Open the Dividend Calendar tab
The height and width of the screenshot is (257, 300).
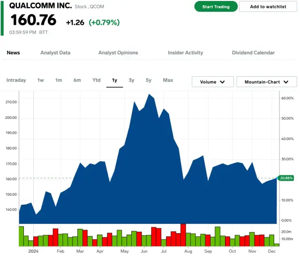[x=253, y=53]
